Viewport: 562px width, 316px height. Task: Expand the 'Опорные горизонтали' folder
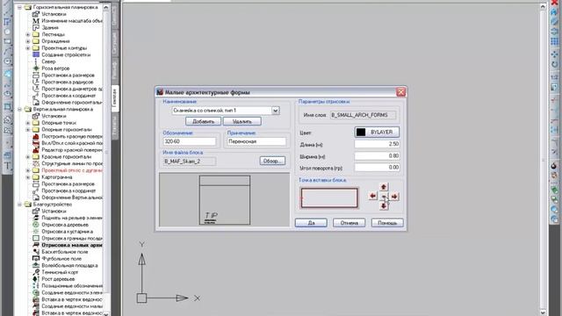point(28,130)
